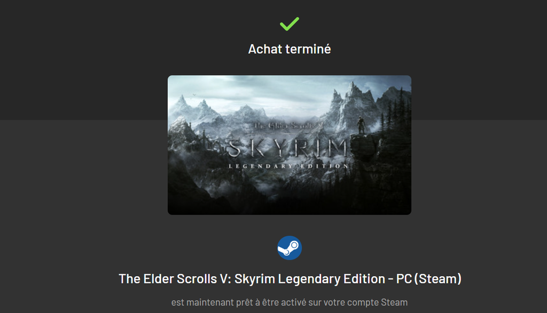The height and width of the screenshot is (313, 547).
Task: Click "PC (Steam)" at the end of the title
Action: click(x=429, y=279)
